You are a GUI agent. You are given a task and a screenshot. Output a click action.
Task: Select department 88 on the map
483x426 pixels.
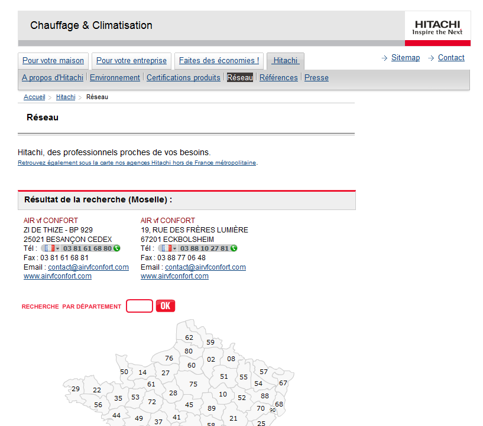click(x=265, y=396)
